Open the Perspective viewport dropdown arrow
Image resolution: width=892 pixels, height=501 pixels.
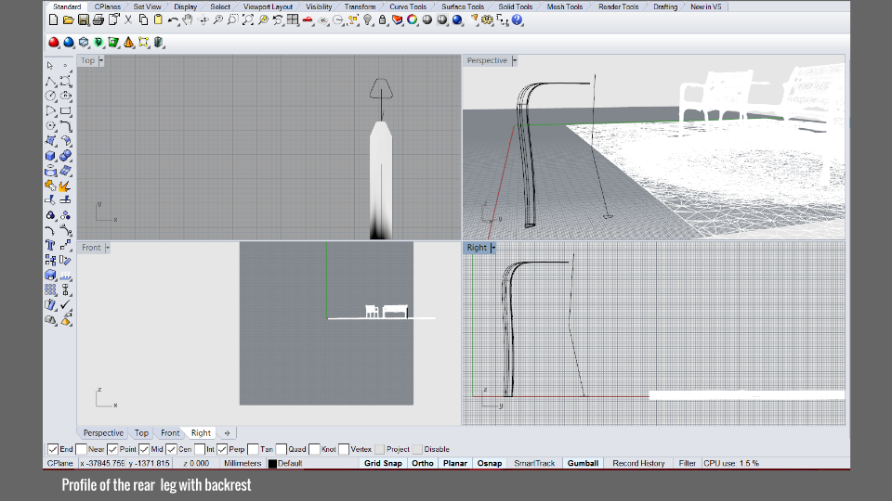click(x=515, y=60)
